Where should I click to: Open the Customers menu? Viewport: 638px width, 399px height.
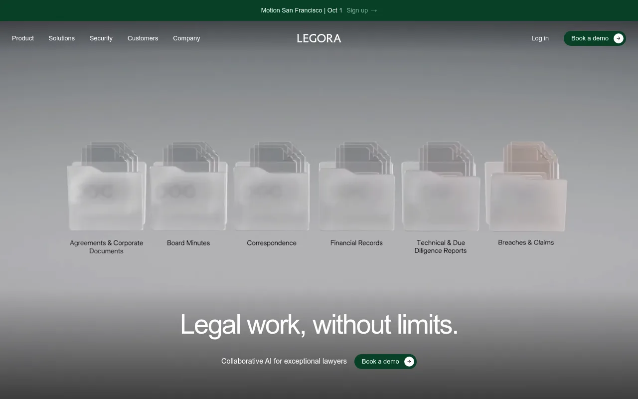[x=143, y=38]
